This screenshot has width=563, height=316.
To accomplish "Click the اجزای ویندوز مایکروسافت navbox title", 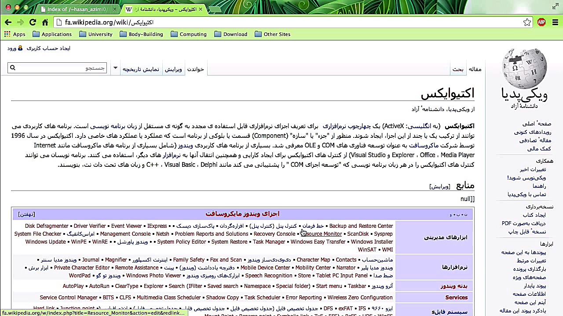I will tap(242, 214).
